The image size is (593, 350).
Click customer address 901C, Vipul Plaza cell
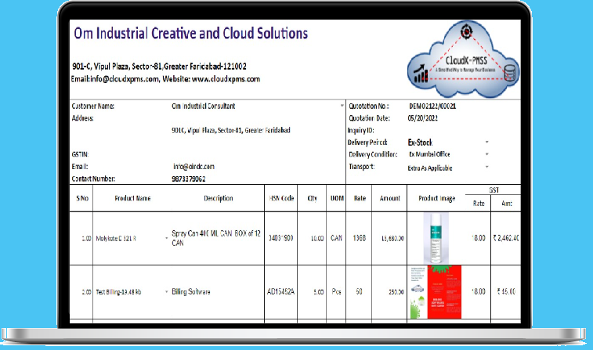[x=230, y=131]
